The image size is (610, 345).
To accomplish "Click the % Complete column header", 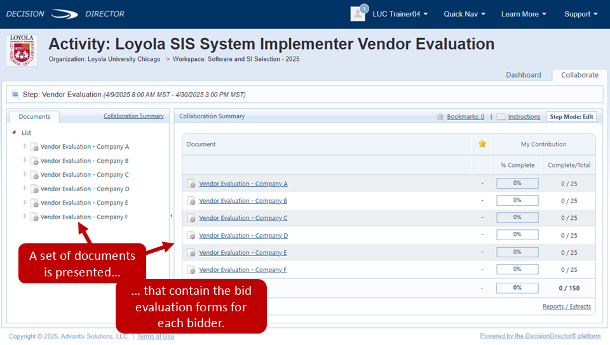I will click(517, 165).
